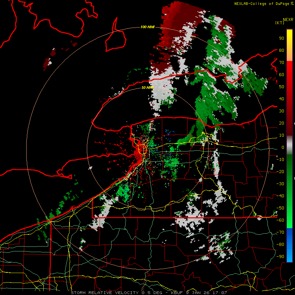Click the -20 label on velocity scale
Image resolution: width=295 pixels, height=295 pixels.
[280, 171]
